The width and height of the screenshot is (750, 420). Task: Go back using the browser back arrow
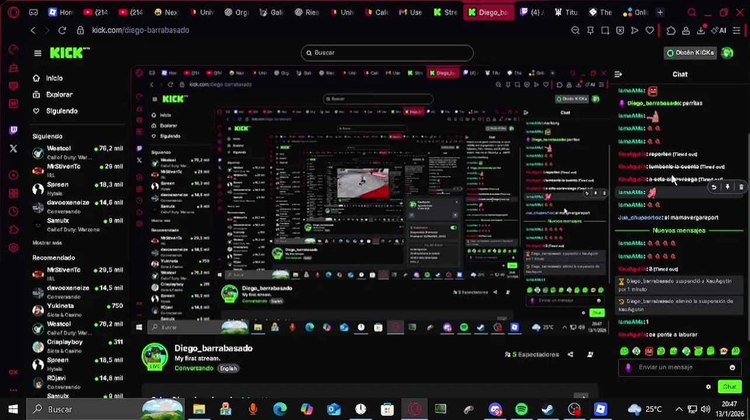point(33,30)
